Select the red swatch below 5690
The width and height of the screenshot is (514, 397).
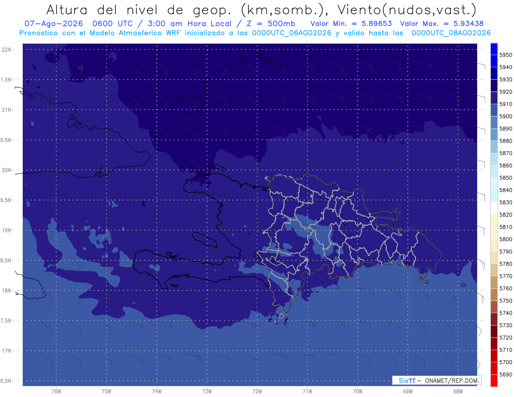[493, 380]
